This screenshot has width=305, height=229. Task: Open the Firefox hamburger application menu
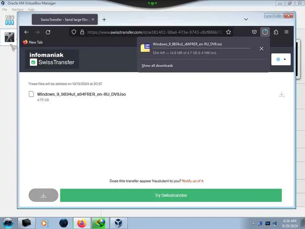(287, 32)
